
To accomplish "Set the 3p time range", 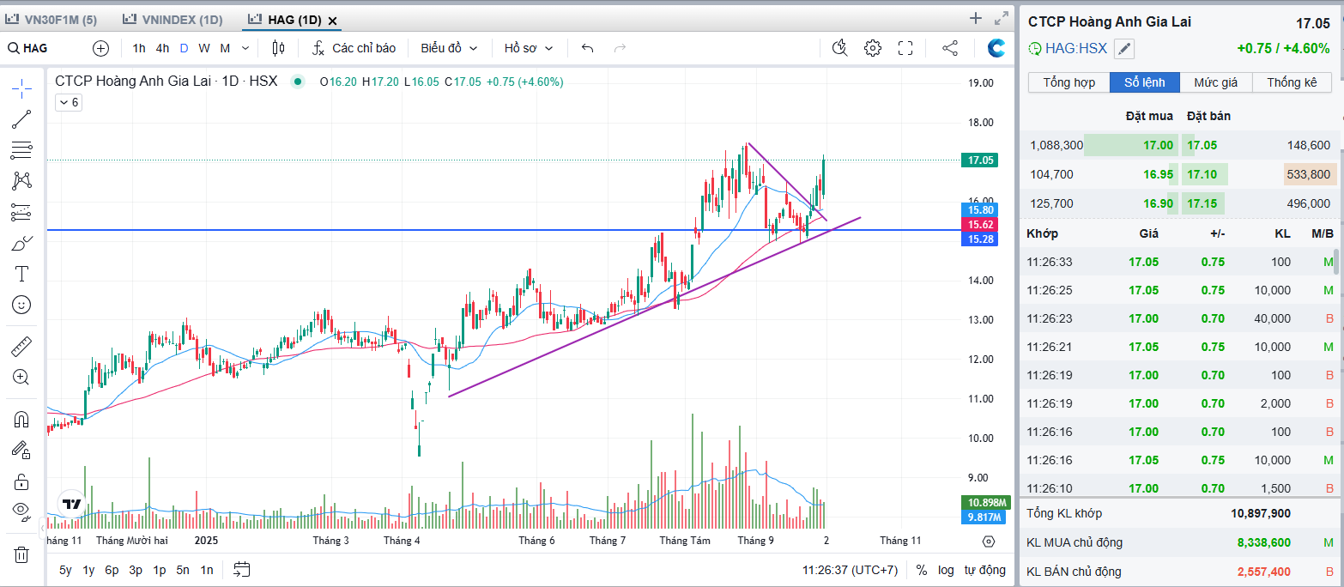I will [136, 570].
